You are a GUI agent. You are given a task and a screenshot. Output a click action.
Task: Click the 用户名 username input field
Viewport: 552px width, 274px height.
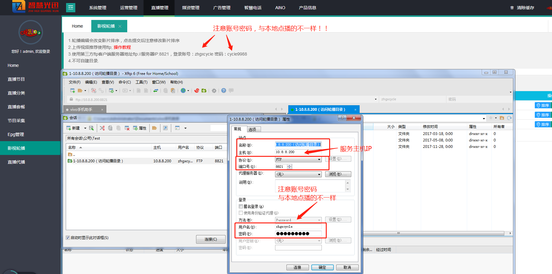298,227
